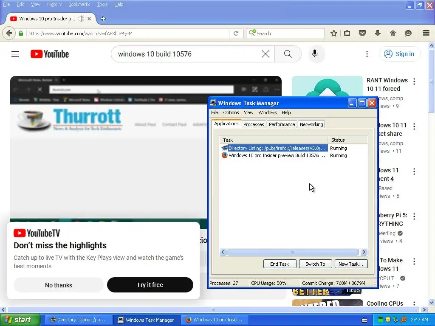The image size is (435, 326).
Task: Sort by Task column header
Action: (x=273, y=140)
